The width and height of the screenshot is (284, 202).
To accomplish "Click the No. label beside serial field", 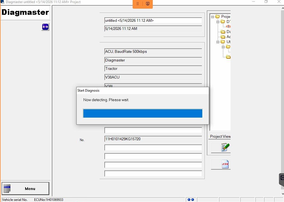I will [x=82, y=140].
